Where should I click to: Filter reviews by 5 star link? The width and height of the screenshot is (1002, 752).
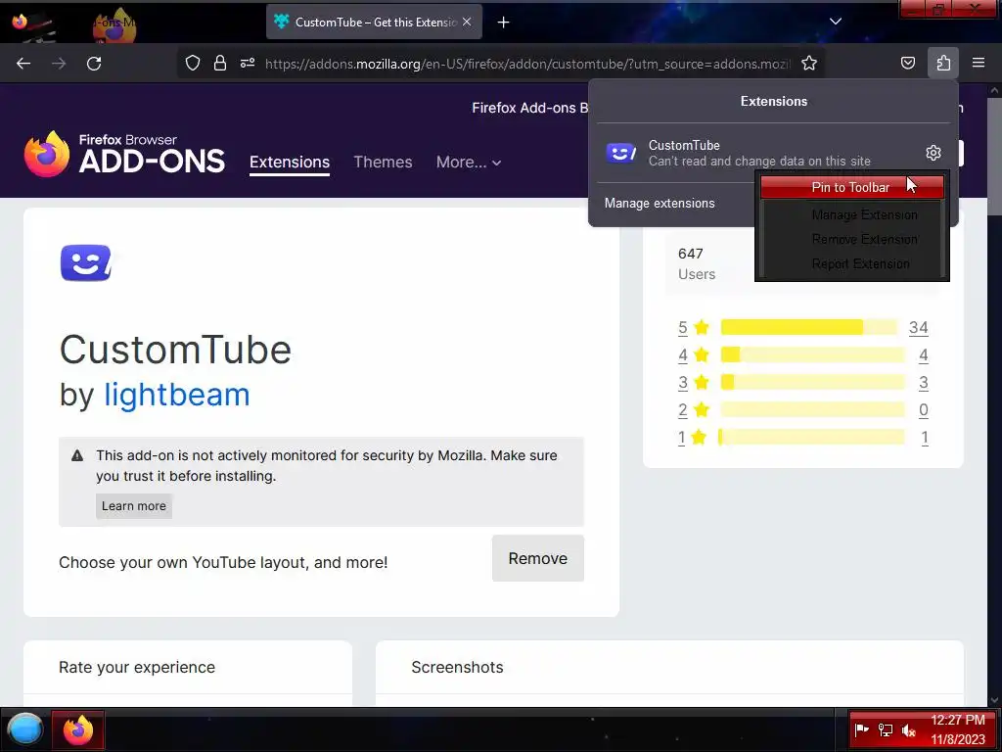(x=682, y=327)
